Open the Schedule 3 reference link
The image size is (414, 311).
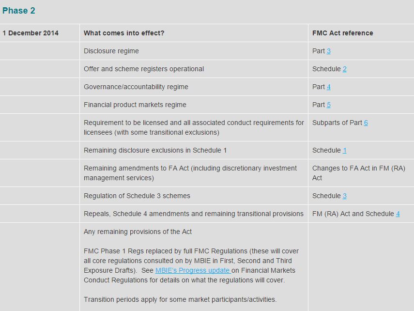pos(344,196)
